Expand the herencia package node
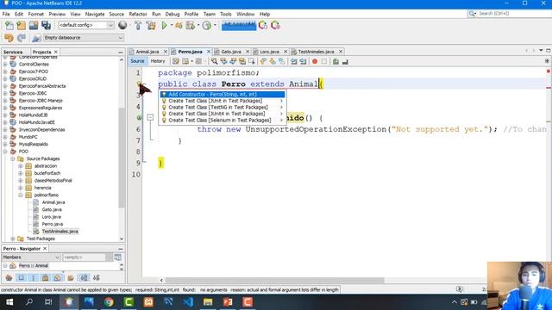The width and height of the screenshot is (552, 310). (21, 188)
